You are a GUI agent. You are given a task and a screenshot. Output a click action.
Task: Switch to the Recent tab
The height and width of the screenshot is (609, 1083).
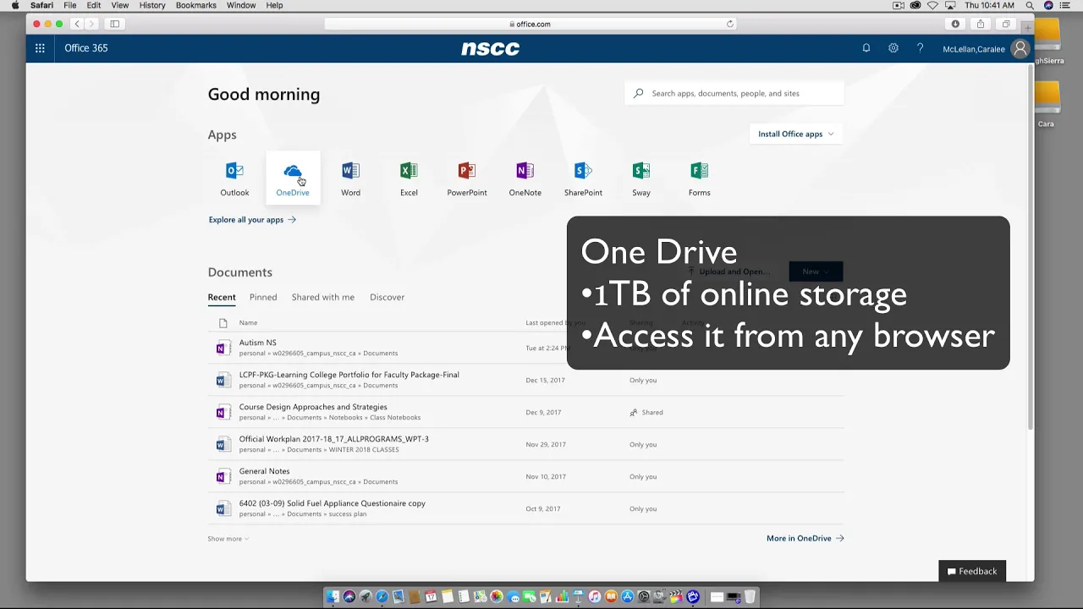click(x=222, y=297)
